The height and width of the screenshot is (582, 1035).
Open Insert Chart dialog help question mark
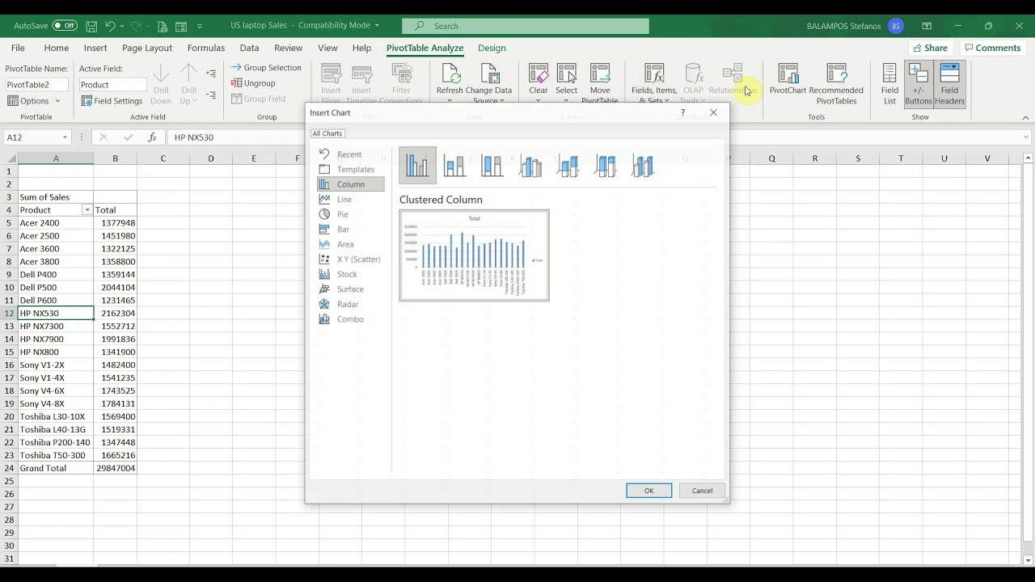pos(682,113)
